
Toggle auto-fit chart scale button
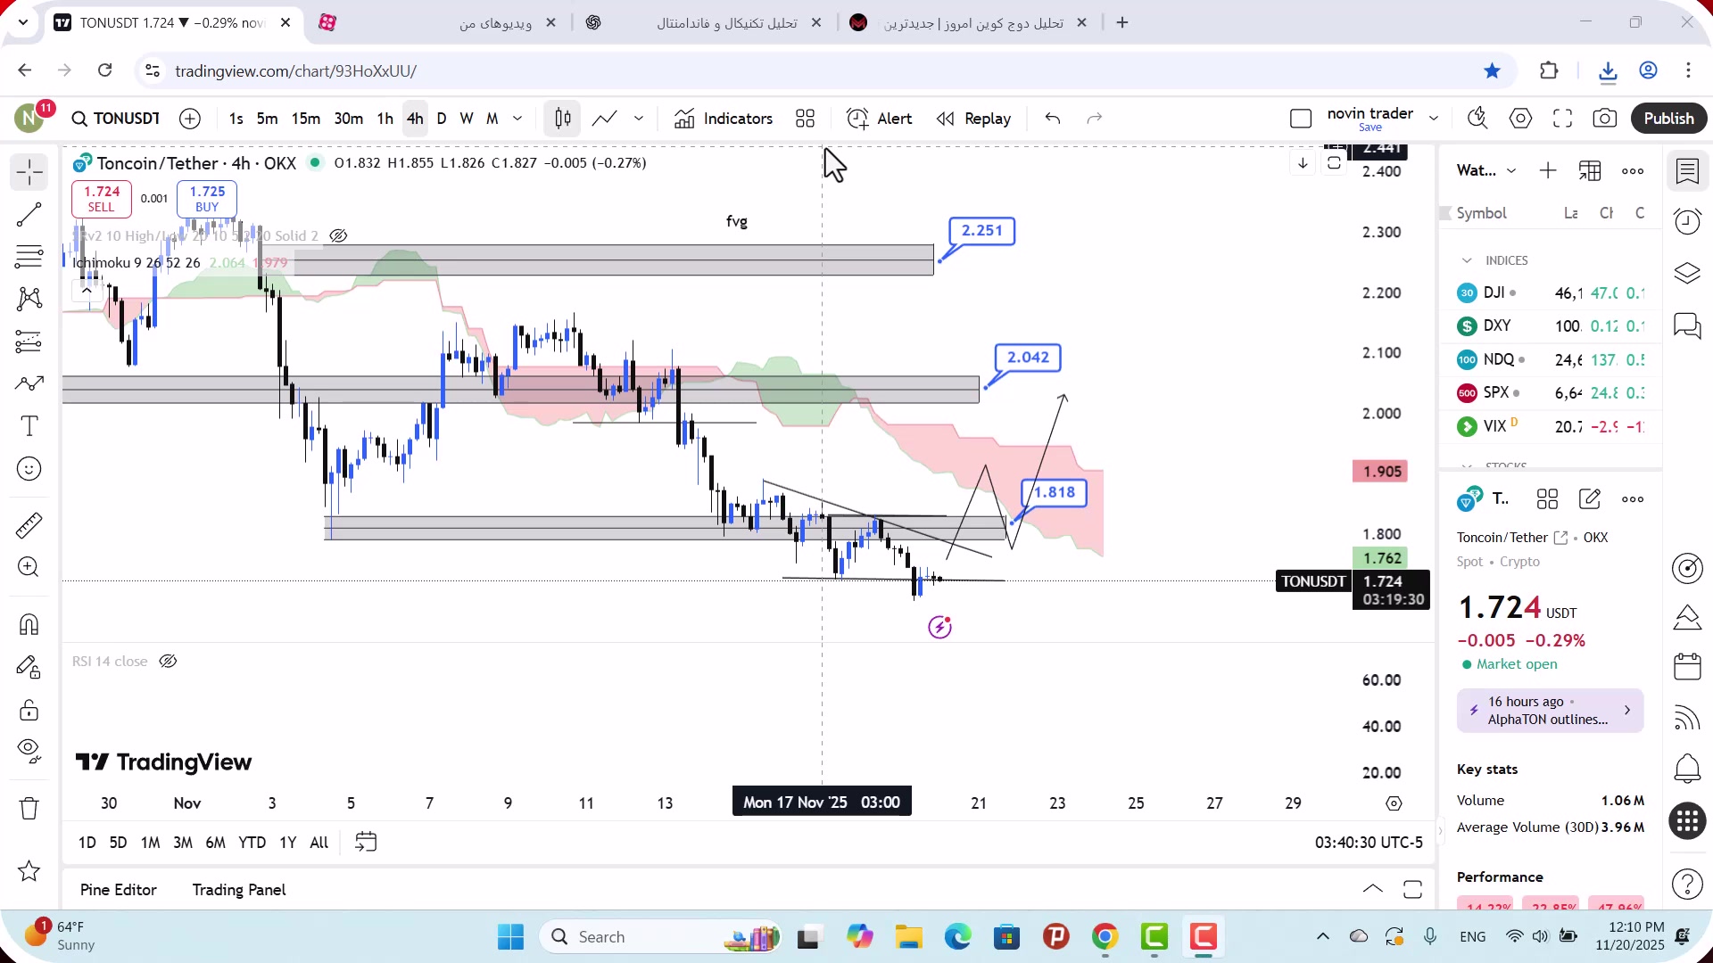pos(1334,163)
